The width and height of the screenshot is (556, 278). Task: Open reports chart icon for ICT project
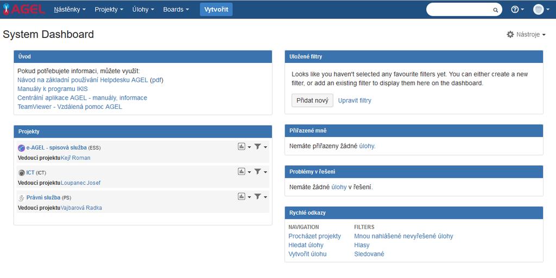(242, 172)
